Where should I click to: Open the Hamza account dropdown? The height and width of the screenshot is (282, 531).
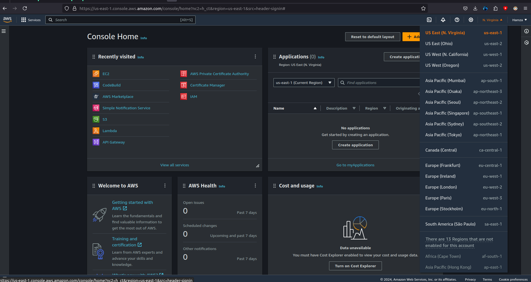click(519, 20)
